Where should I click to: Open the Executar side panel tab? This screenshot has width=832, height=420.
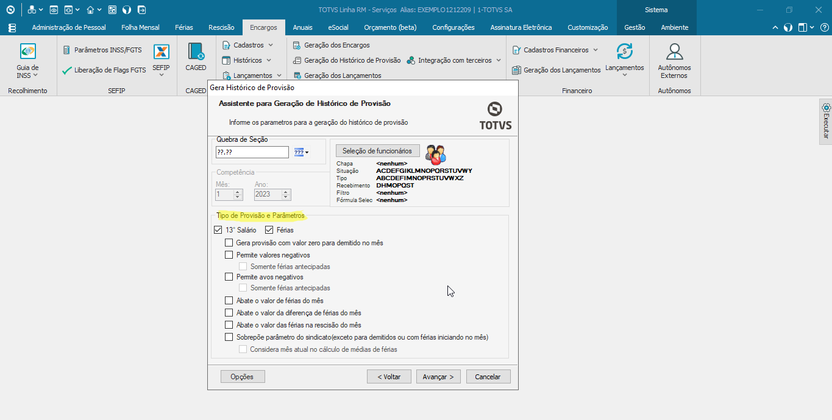826,121
